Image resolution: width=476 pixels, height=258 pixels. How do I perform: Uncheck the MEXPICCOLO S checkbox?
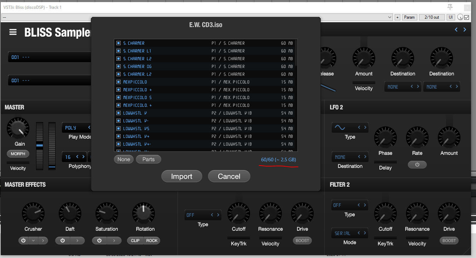coord(118,97)
